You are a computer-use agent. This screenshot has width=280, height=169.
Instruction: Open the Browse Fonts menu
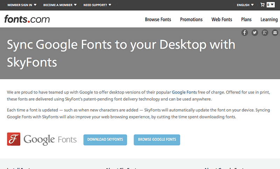(x=158, y=20)
